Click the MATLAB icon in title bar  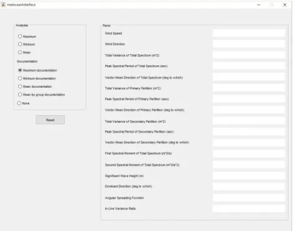[3, 4]
